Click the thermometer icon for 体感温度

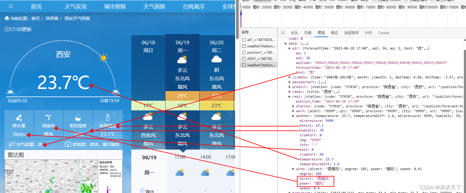[x=107, y=117]
